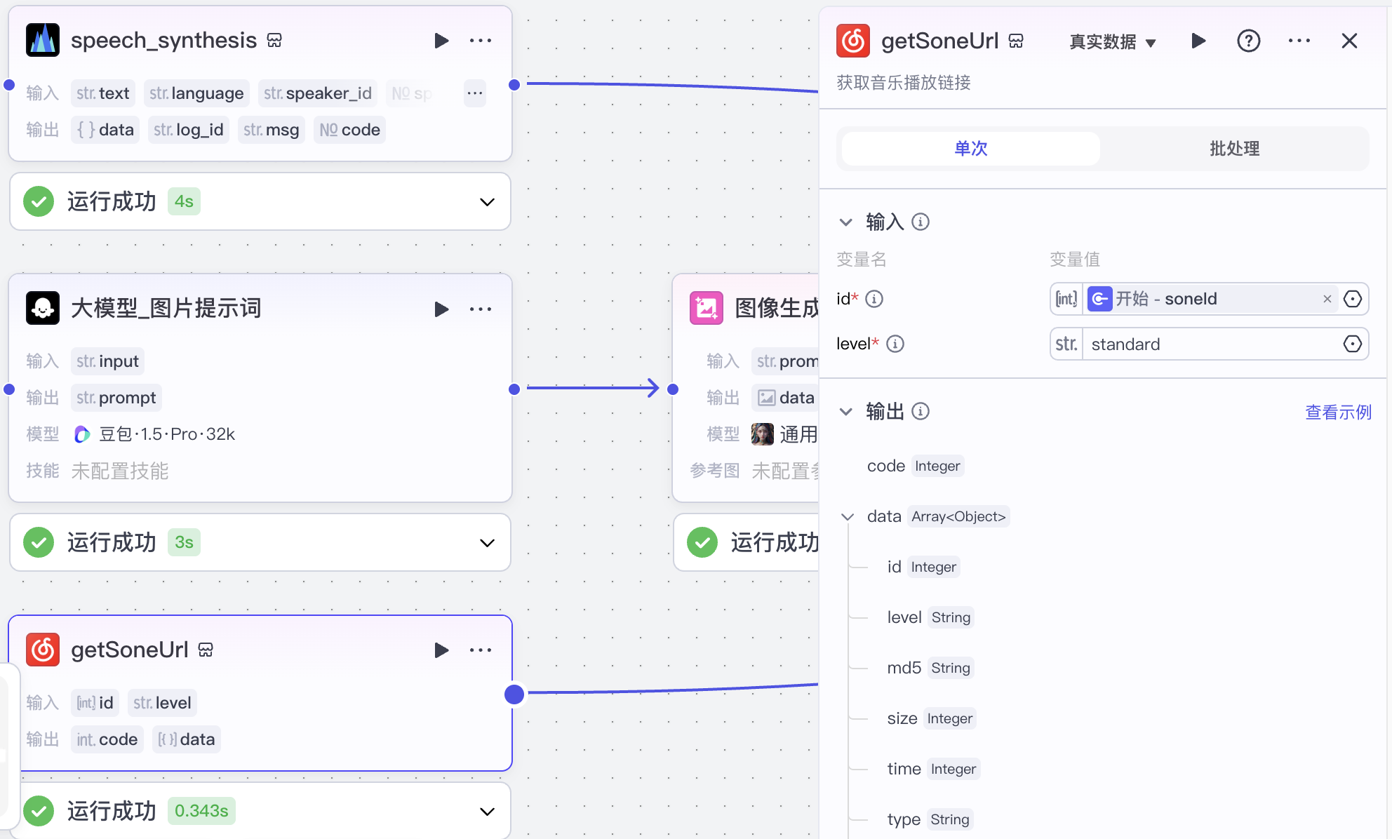Select the 单次 tab

click(x=969, y=149)
